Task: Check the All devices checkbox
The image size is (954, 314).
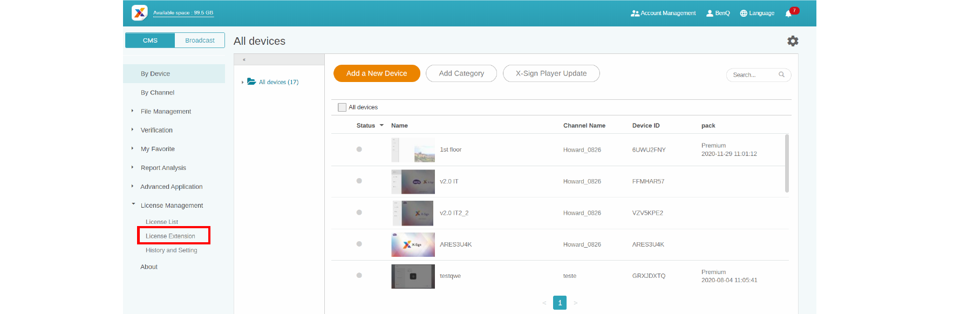Action: click(x=342, y=107)
